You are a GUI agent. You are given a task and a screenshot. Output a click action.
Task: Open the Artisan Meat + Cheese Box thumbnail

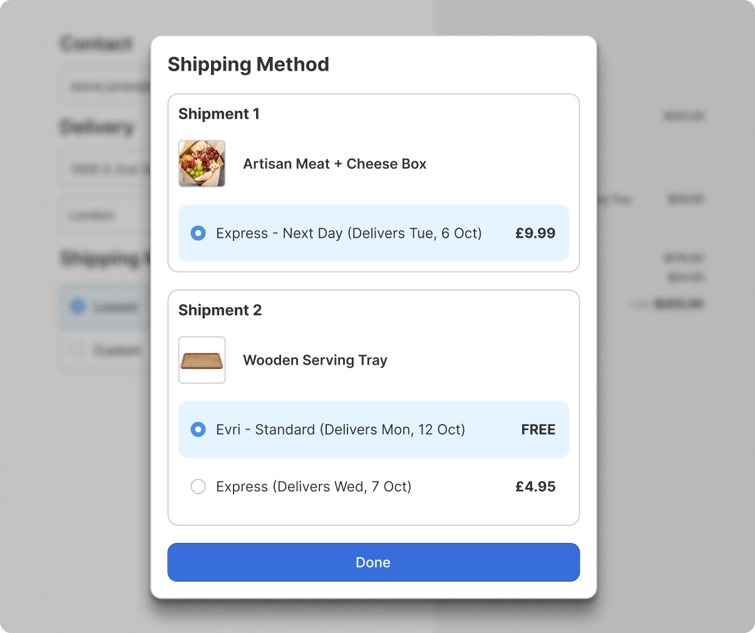coord(202,163)
